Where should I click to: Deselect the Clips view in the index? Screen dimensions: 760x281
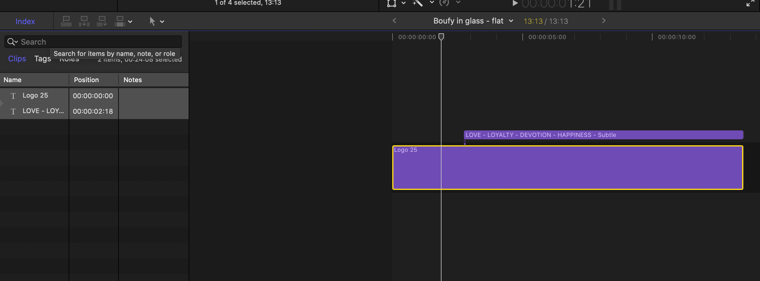click(17, 59)
